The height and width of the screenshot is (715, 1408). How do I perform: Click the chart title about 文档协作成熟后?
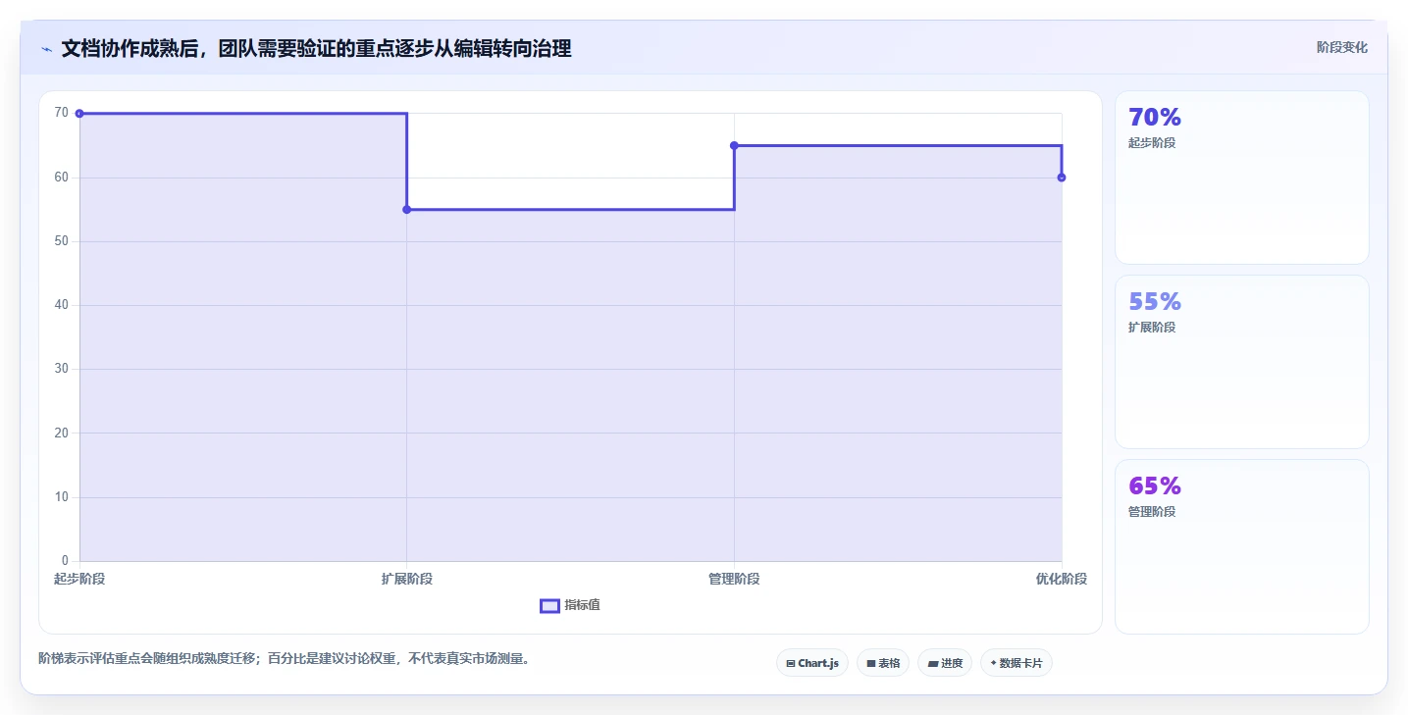(316, 48)
